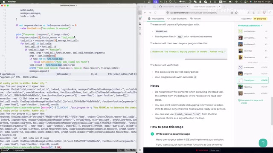Open the star sidebar icon
Screen dimensions: 273x153
(x=140, y=33)
